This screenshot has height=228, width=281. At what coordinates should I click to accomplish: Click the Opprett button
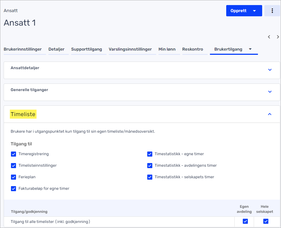[x=238, y=11]
